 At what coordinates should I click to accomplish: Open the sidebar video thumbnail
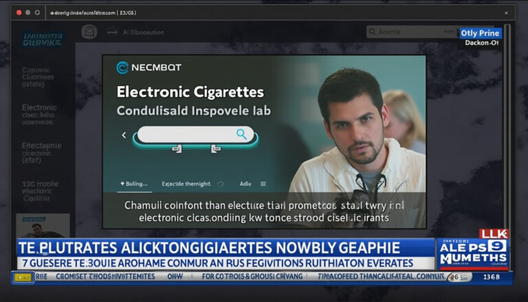click(x=43, y=226)
